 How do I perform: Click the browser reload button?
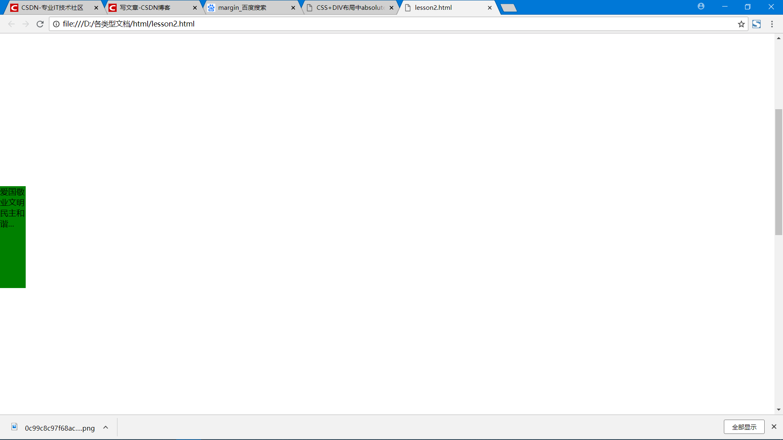(40, 24)
